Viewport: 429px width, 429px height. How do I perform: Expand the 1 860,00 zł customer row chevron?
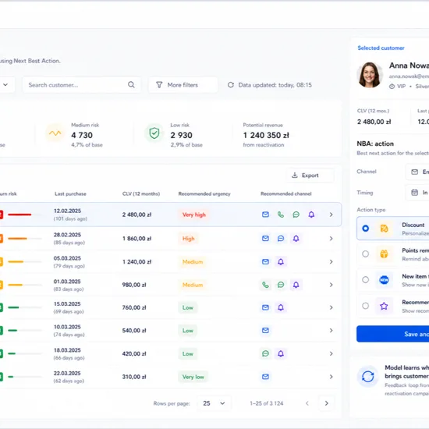point(331,239)
